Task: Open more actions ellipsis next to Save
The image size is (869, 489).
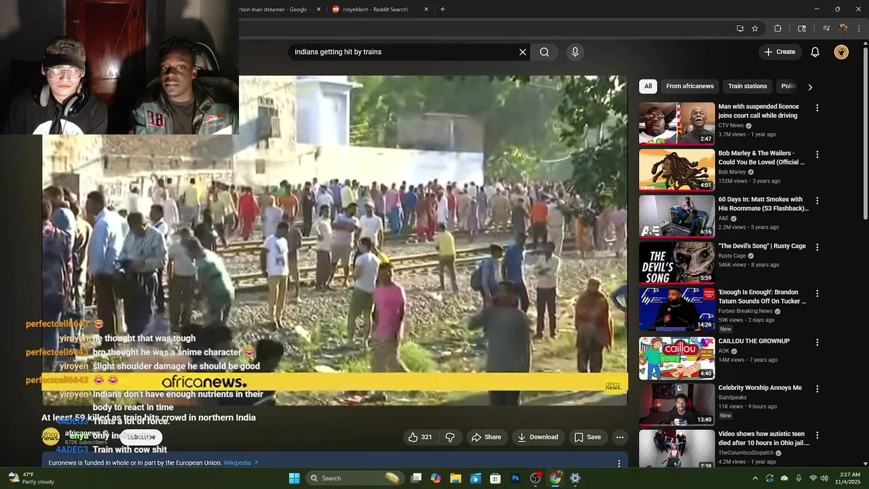Action: click(x=620, y=437)
